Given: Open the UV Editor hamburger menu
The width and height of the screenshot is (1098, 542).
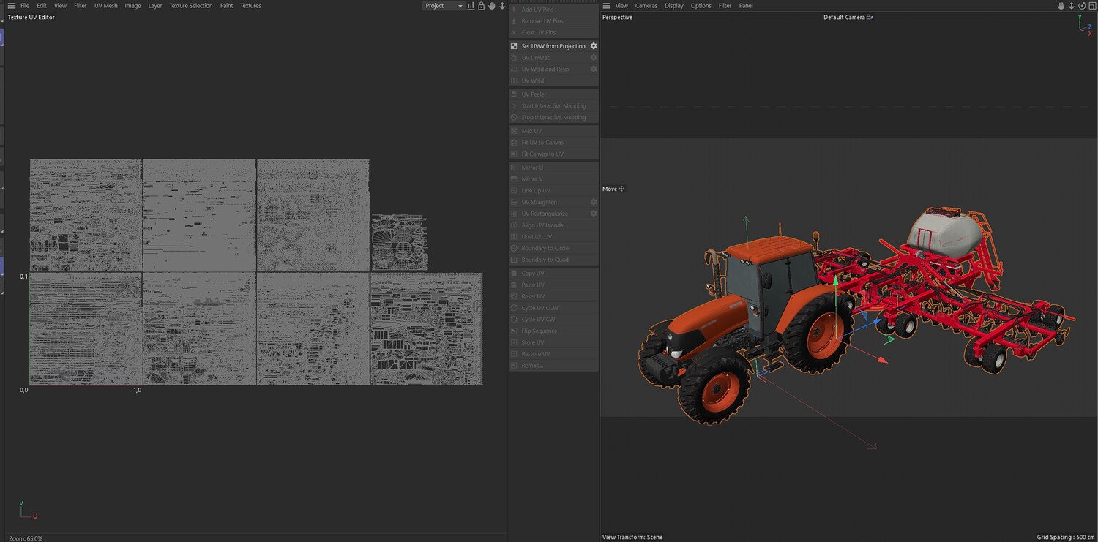Looking at the screenshot, I should click(11, 6).
